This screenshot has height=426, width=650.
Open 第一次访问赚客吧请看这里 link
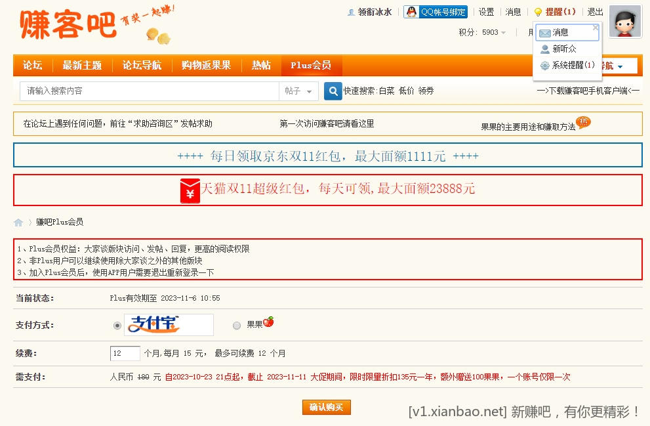[x=327, y=123]
